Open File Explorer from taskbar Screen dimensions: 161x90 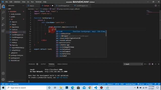tap(61, 88)
